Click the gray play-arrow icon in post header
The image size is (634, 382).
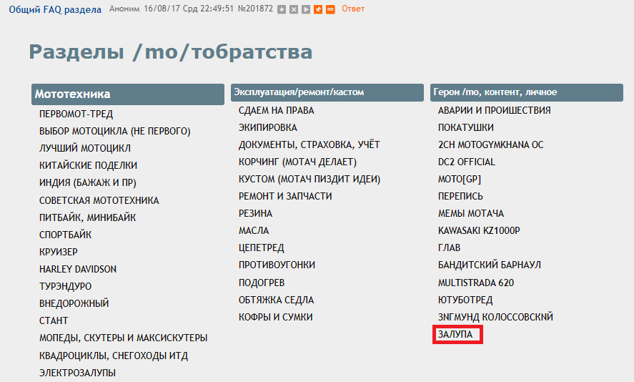click(x=306, y=9)
